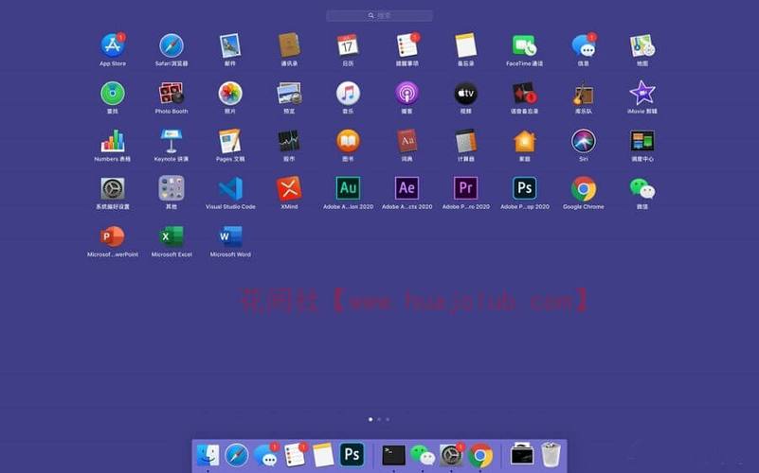Launch Siri

coord(584,141)
